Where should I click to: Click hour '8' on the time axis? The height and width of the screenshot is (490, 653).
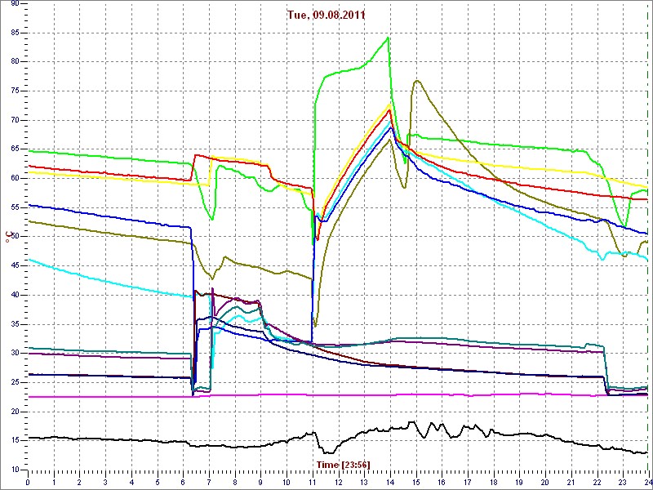pos(234,482)
